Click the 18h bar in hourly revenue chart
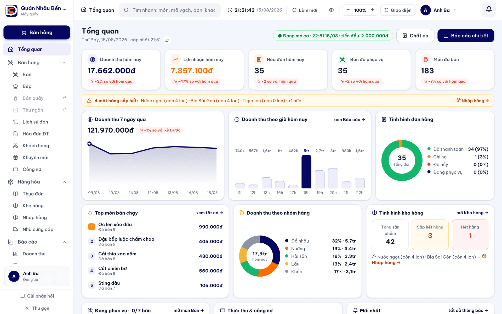Screen dimensions: 502x314 click(306, 172)
